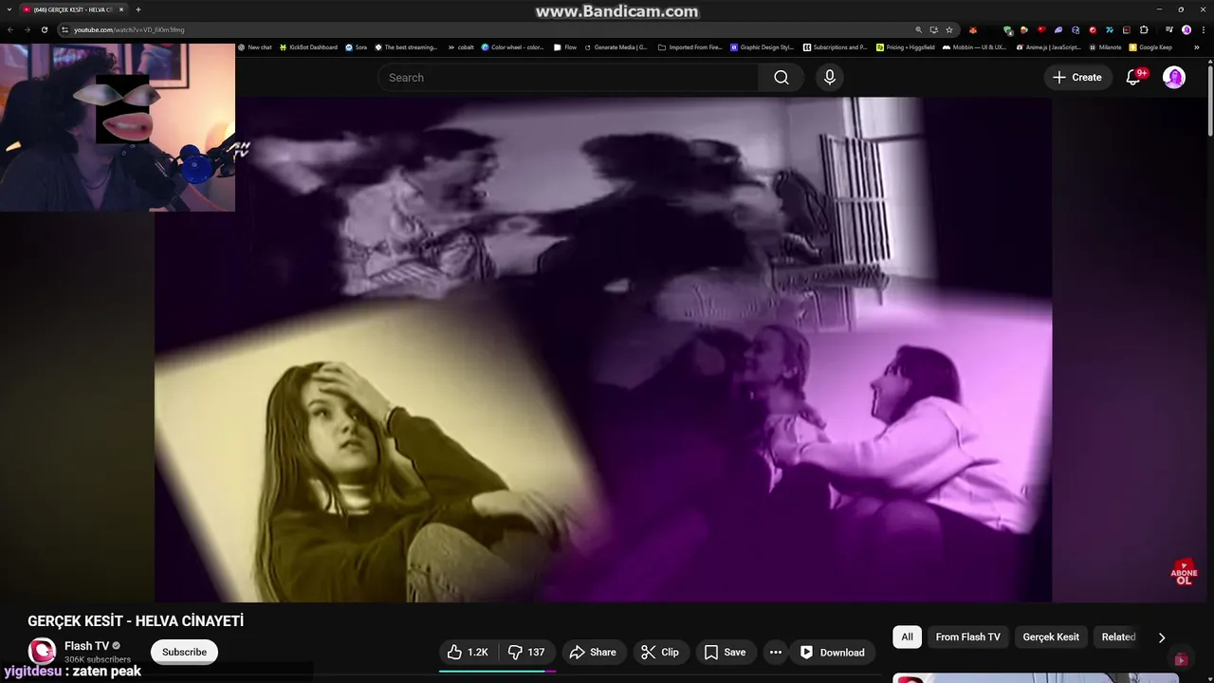Viewport: 1214px width, 683px height.
Task: Open a new browser tab
Action: [138, 9]
